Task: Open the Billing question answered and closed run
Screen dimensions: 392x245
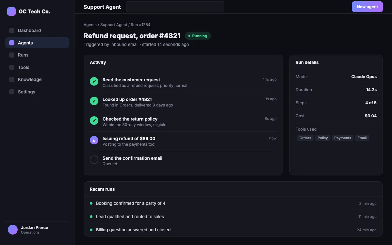Action: pyautogui.click(x=233, y=230)
